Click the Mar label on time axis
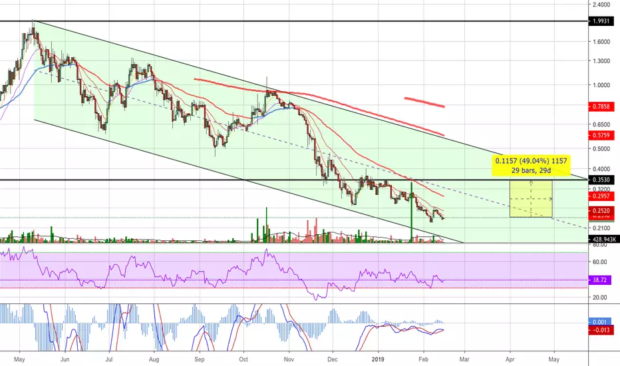The image size is (620, 366). (x=464, y=359)
